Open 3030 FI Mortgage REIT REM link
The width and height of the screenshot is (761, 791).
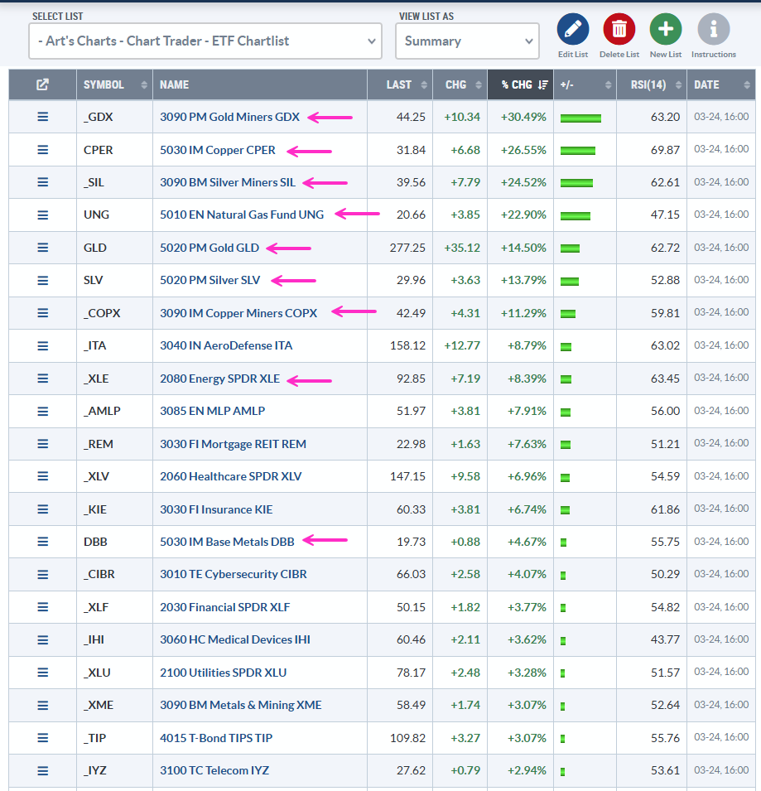pyautogui.click(x=233, y=444)
